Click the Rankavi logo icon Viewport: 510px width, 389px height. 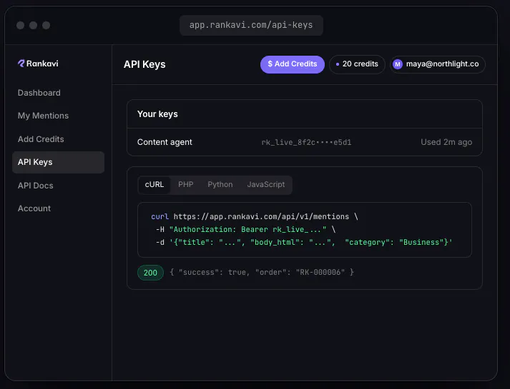tap(21, 64)
